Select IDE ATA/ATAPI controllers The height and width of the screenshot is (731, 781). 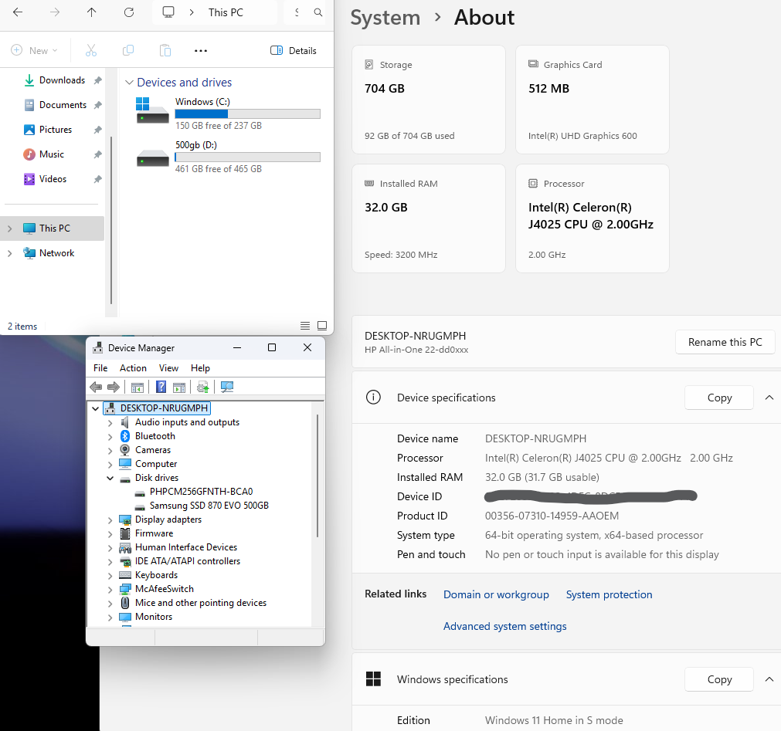click(x=187, y=561)
